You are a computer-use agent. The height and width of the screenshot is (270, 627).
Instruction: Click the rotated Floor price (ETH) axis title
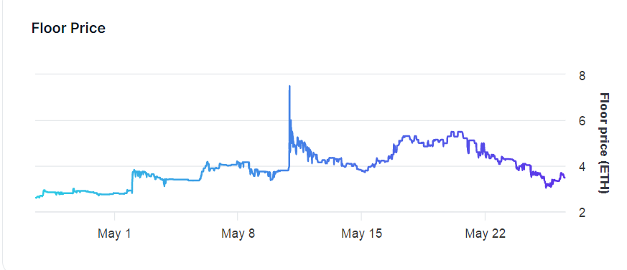click(604, 143)
